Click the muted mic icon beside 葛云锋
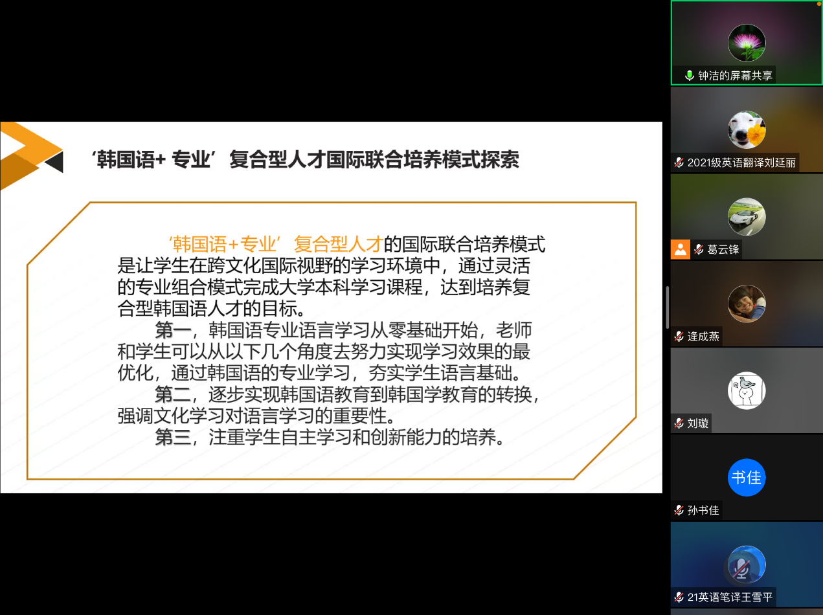Image resolution: width=823 pixels, height=615 pixels. pyautogui.click(x=699, y=250)
